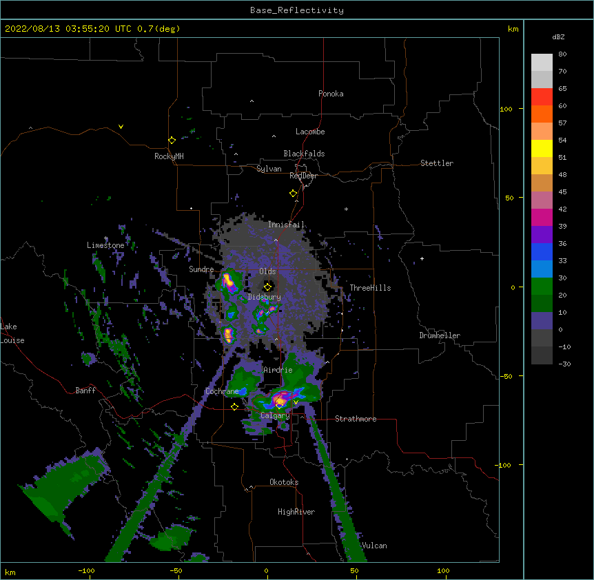Click the yellow diamond marker near RockyMH
The height and width of the screenshot is (580, 594).
tap(172, 141)
